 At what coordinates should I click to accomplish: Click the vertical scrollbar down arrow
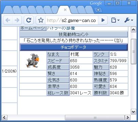pyautogui.click(x=134, y=112)
